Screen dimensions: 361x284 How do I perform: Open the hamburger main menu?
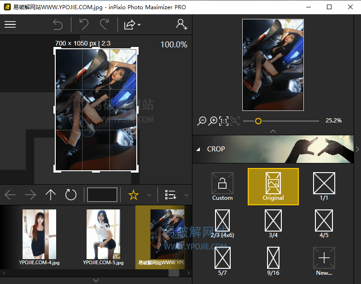click(10, 24)
